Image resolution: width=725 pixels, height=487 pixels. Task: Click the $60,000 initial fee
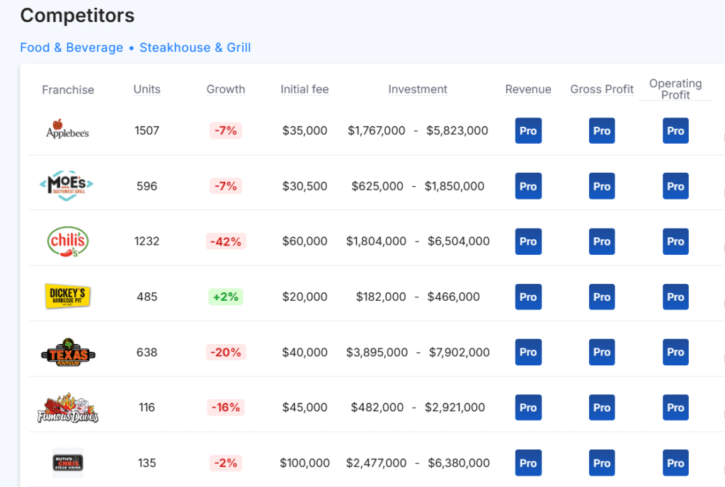[x=304, y=241]
